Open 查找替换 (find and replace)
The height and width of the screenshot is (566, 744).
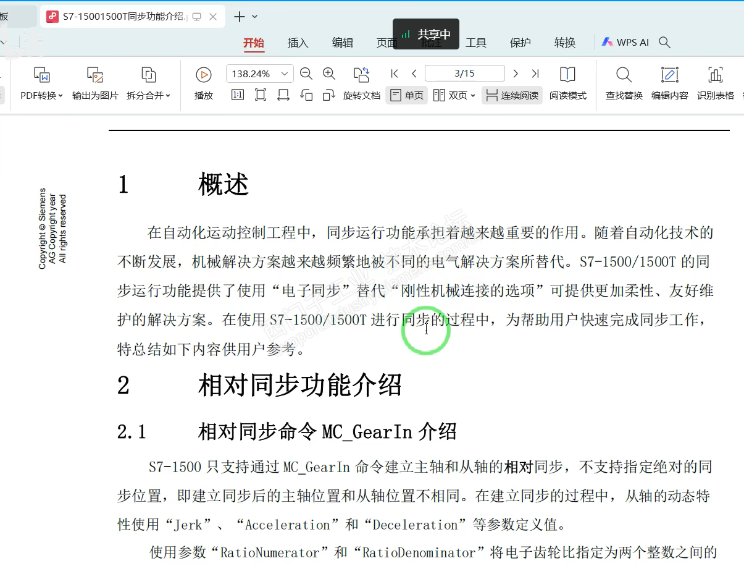coord(624,83)
